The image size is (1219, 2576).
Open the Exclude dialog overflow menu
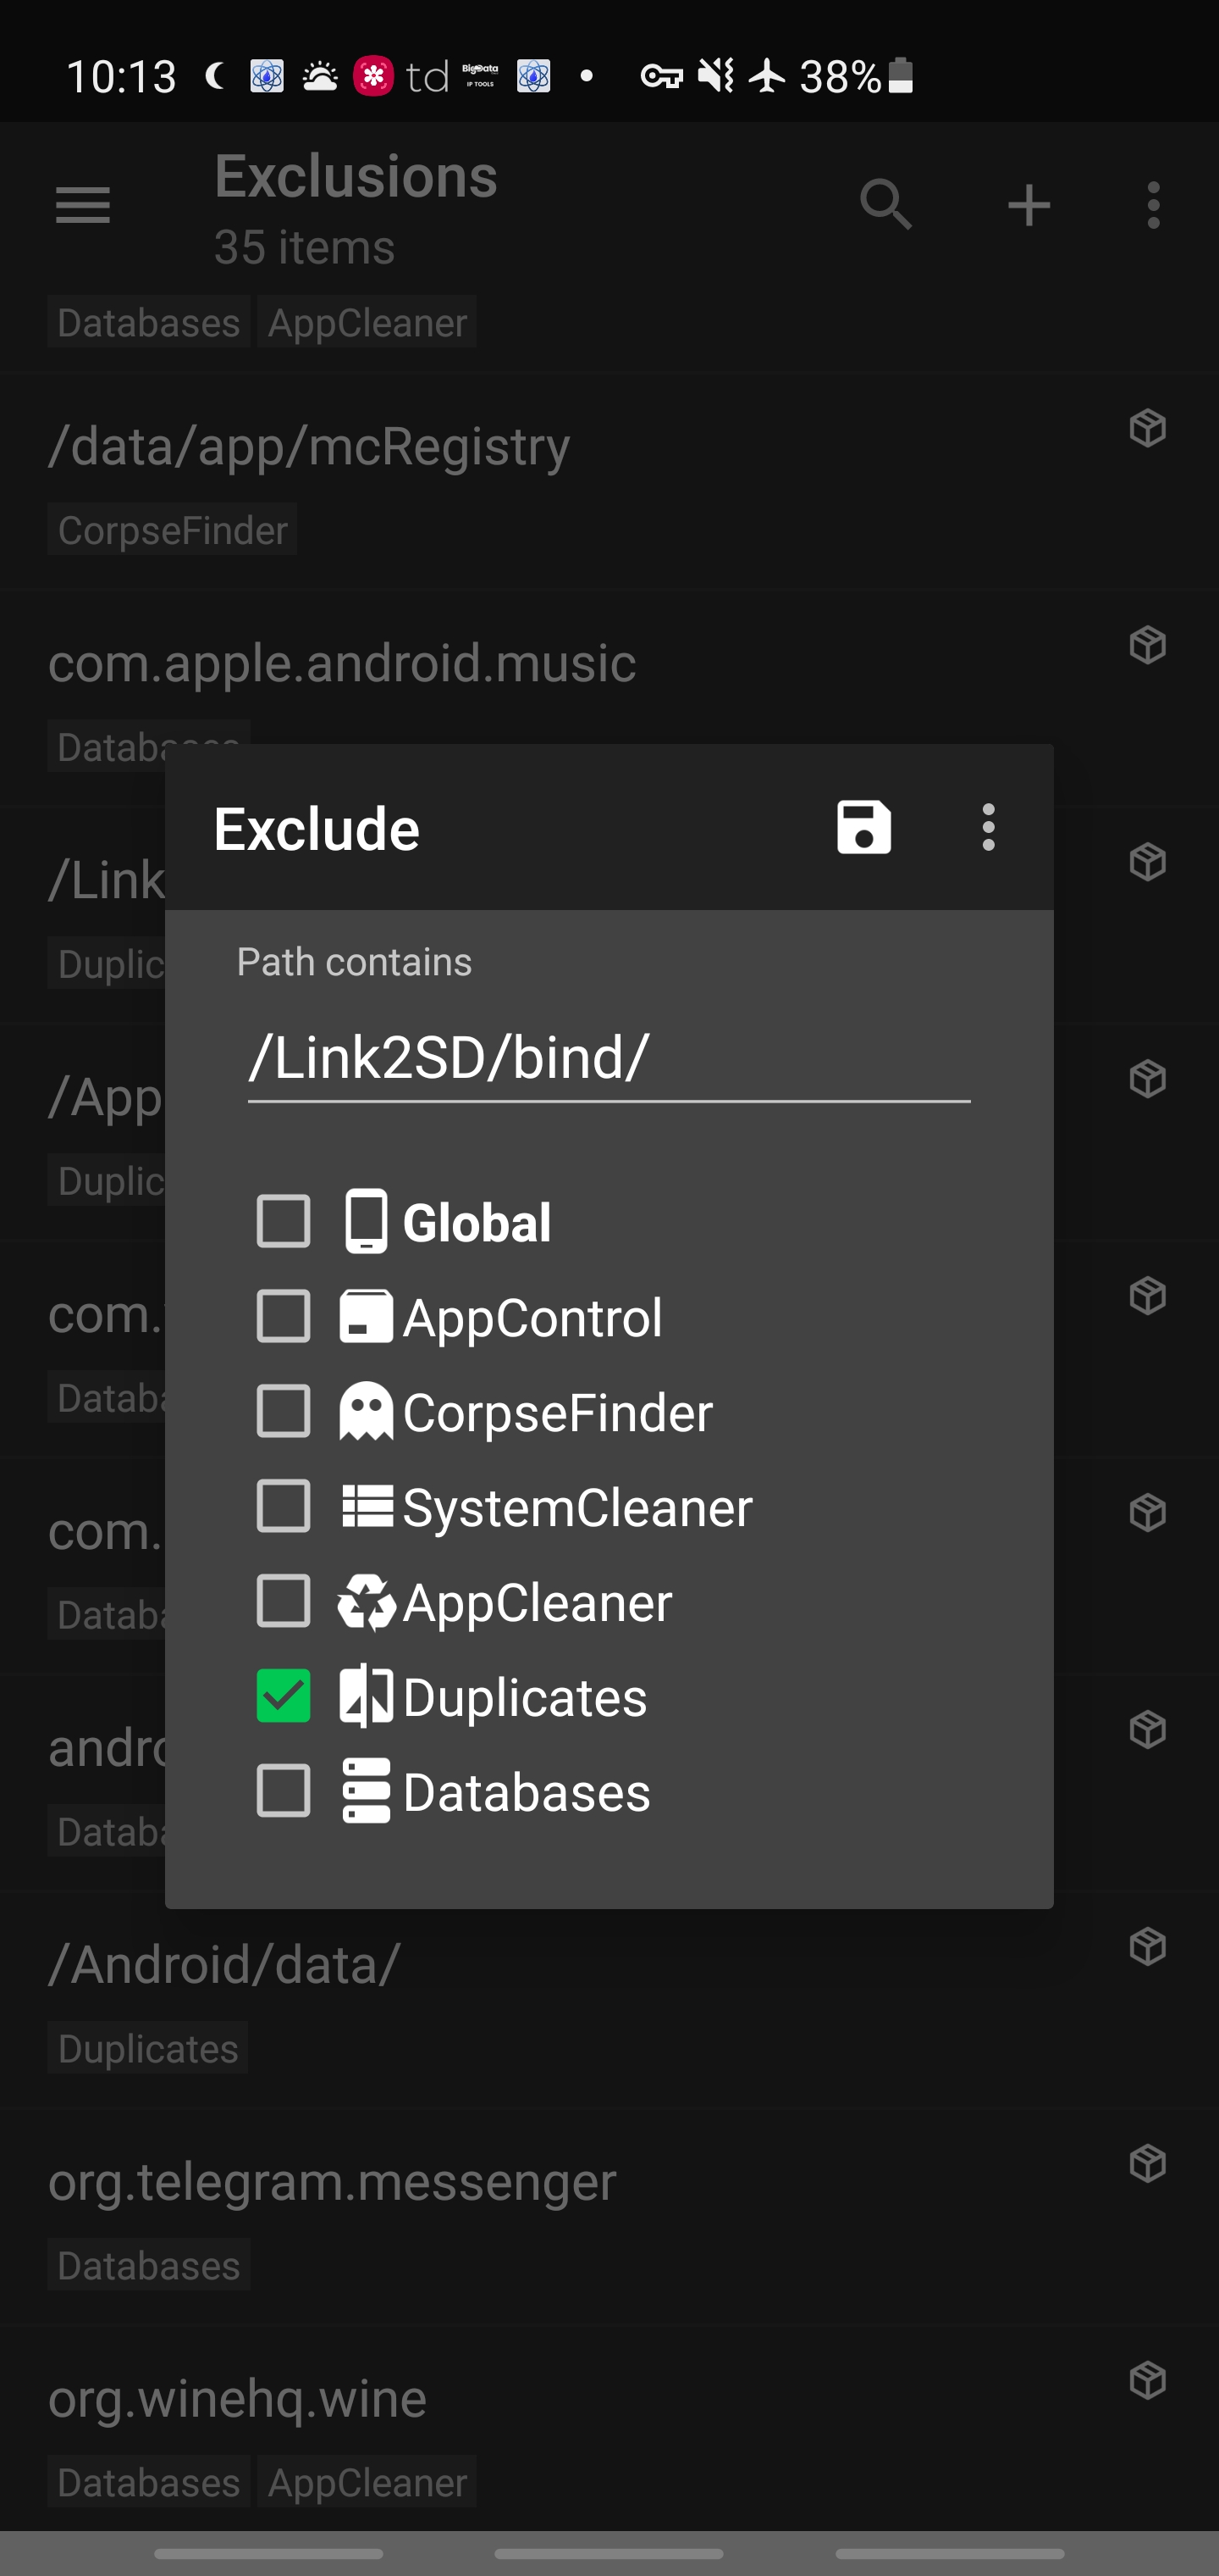point(988,827)
